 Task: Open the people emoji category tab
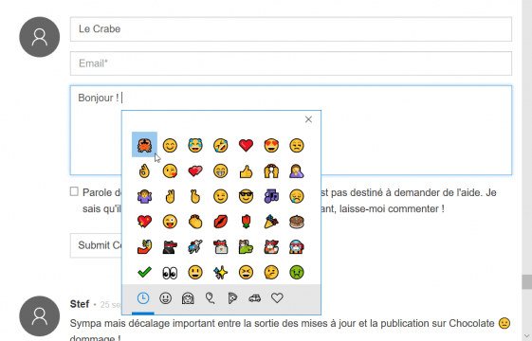coord(188,298)
